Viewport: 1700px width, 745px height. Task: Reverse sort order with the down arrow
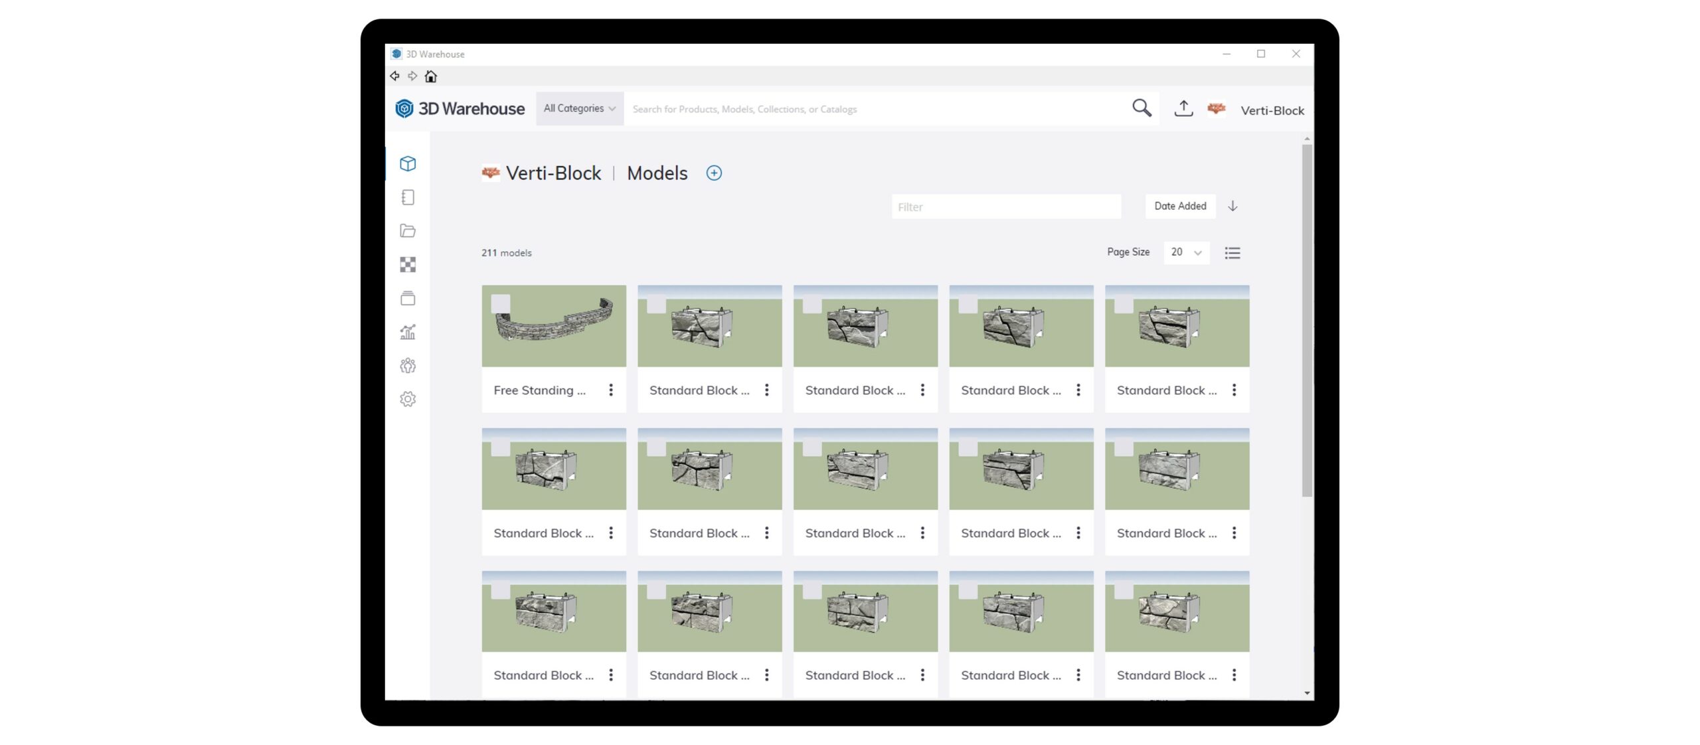[1232, 206]
